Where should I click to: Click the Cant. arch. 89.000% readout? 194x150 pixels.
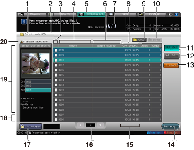(166, 29)
